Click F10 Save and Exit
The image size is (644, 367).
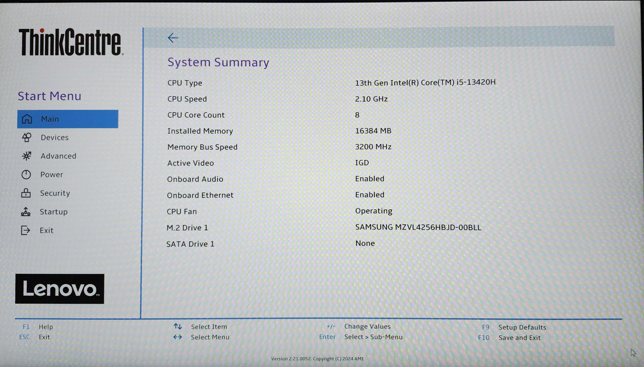tap(509, 338)
